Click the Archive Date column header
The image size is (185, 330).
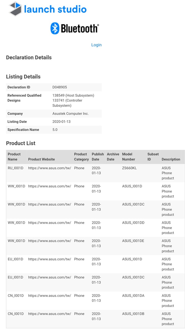point(113,157)
